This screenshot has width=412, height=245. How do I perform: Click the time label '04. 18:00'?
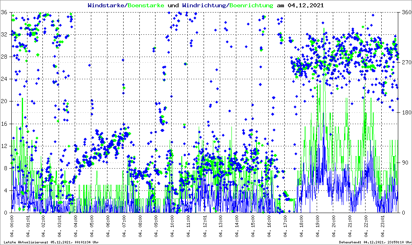tap(301, 226)
